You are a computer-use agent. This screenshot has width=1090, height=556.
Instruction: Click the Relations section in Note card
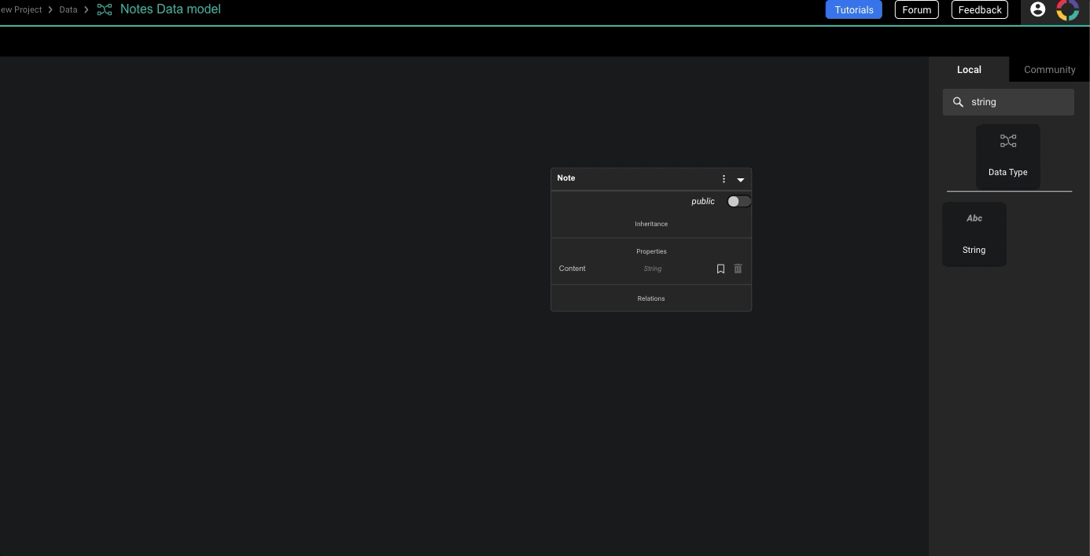click(650, 298)
